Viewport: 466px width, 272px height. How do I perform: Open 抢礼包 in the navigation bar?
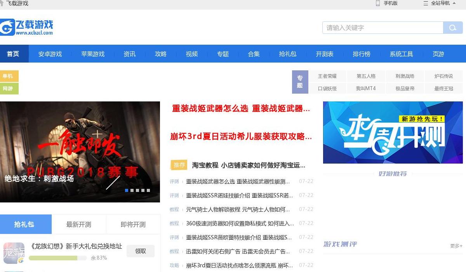pos(287,54)
